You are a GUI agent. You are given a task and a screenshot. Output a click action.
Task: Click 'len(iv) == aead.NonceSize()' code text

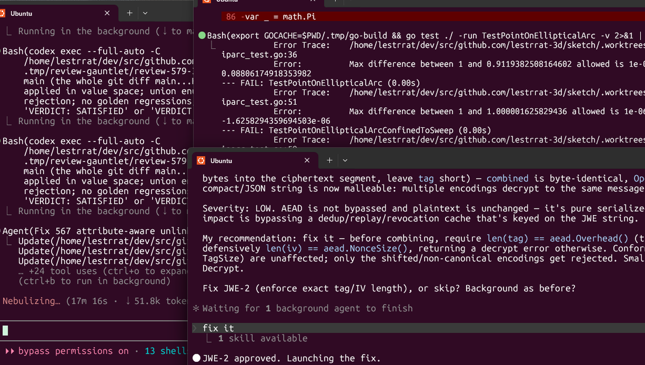click(338, 249)
